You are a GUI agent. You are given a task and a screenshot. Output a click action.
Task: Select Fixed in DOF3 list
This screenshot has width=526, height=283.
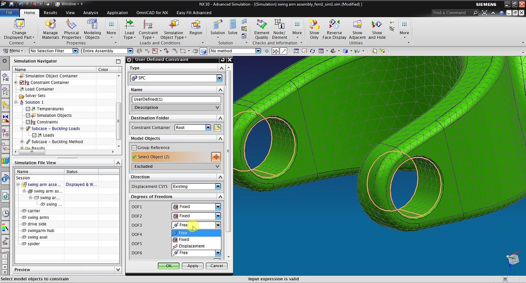point(196,240)
